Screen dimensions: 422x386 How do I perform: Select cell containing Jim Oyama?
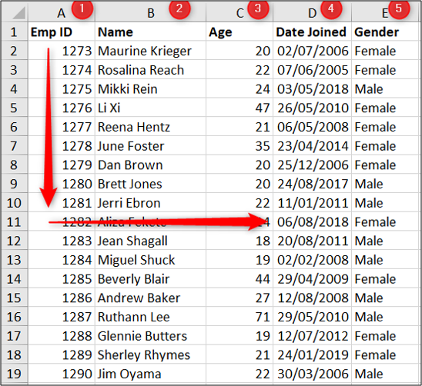pyautogui.click(x=150, y=374)
